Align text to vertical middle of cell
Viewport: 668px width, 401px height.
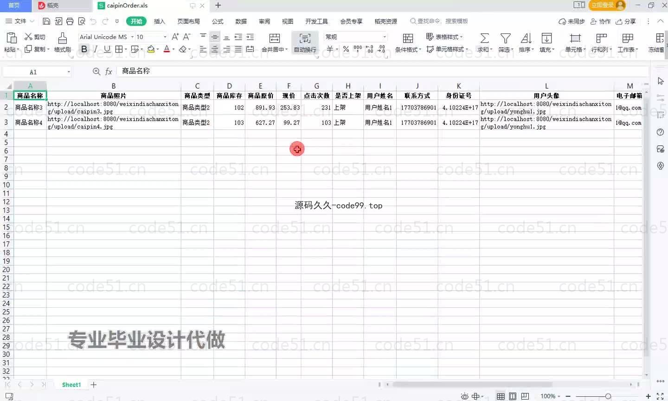coord(215,37)
